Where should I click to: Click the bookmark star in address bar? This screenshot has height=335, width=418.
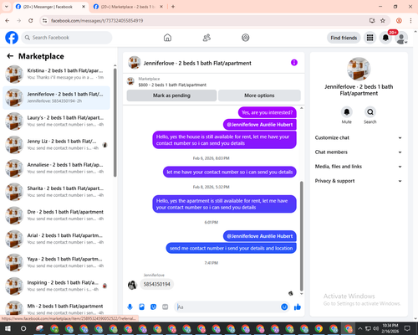383,21
